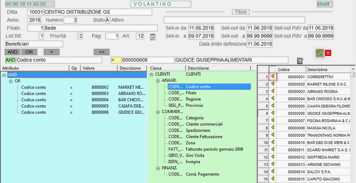
Task: Click the OR operator button
Action: (29, 52)
